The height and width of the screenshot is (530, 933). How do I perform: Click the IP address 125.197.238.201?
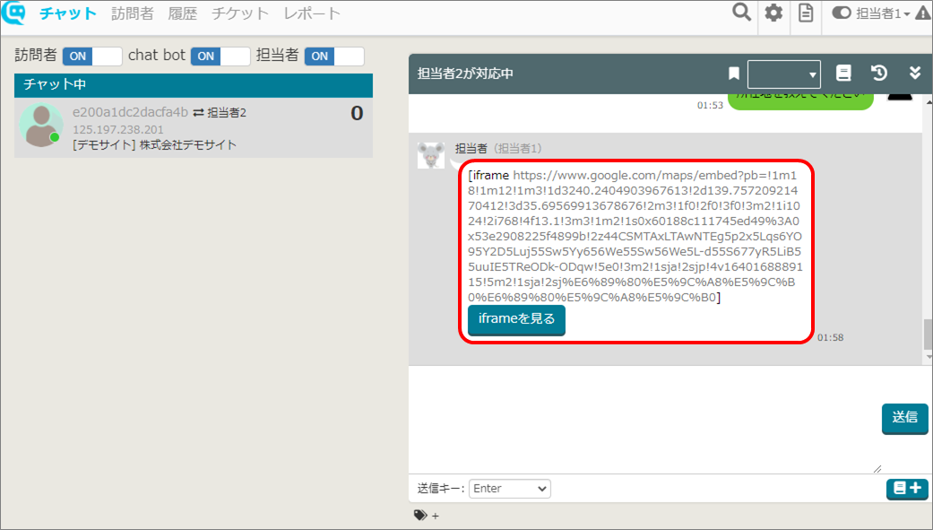pyautogui.click(x=117, y=129)
